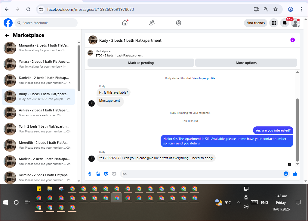Open Windows Start menu
The image size is (308, 221).
[x=5, y=202]
